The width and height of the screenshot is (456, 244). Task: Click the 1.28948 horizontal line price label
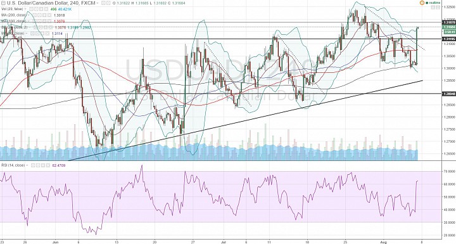pos(449,93)
